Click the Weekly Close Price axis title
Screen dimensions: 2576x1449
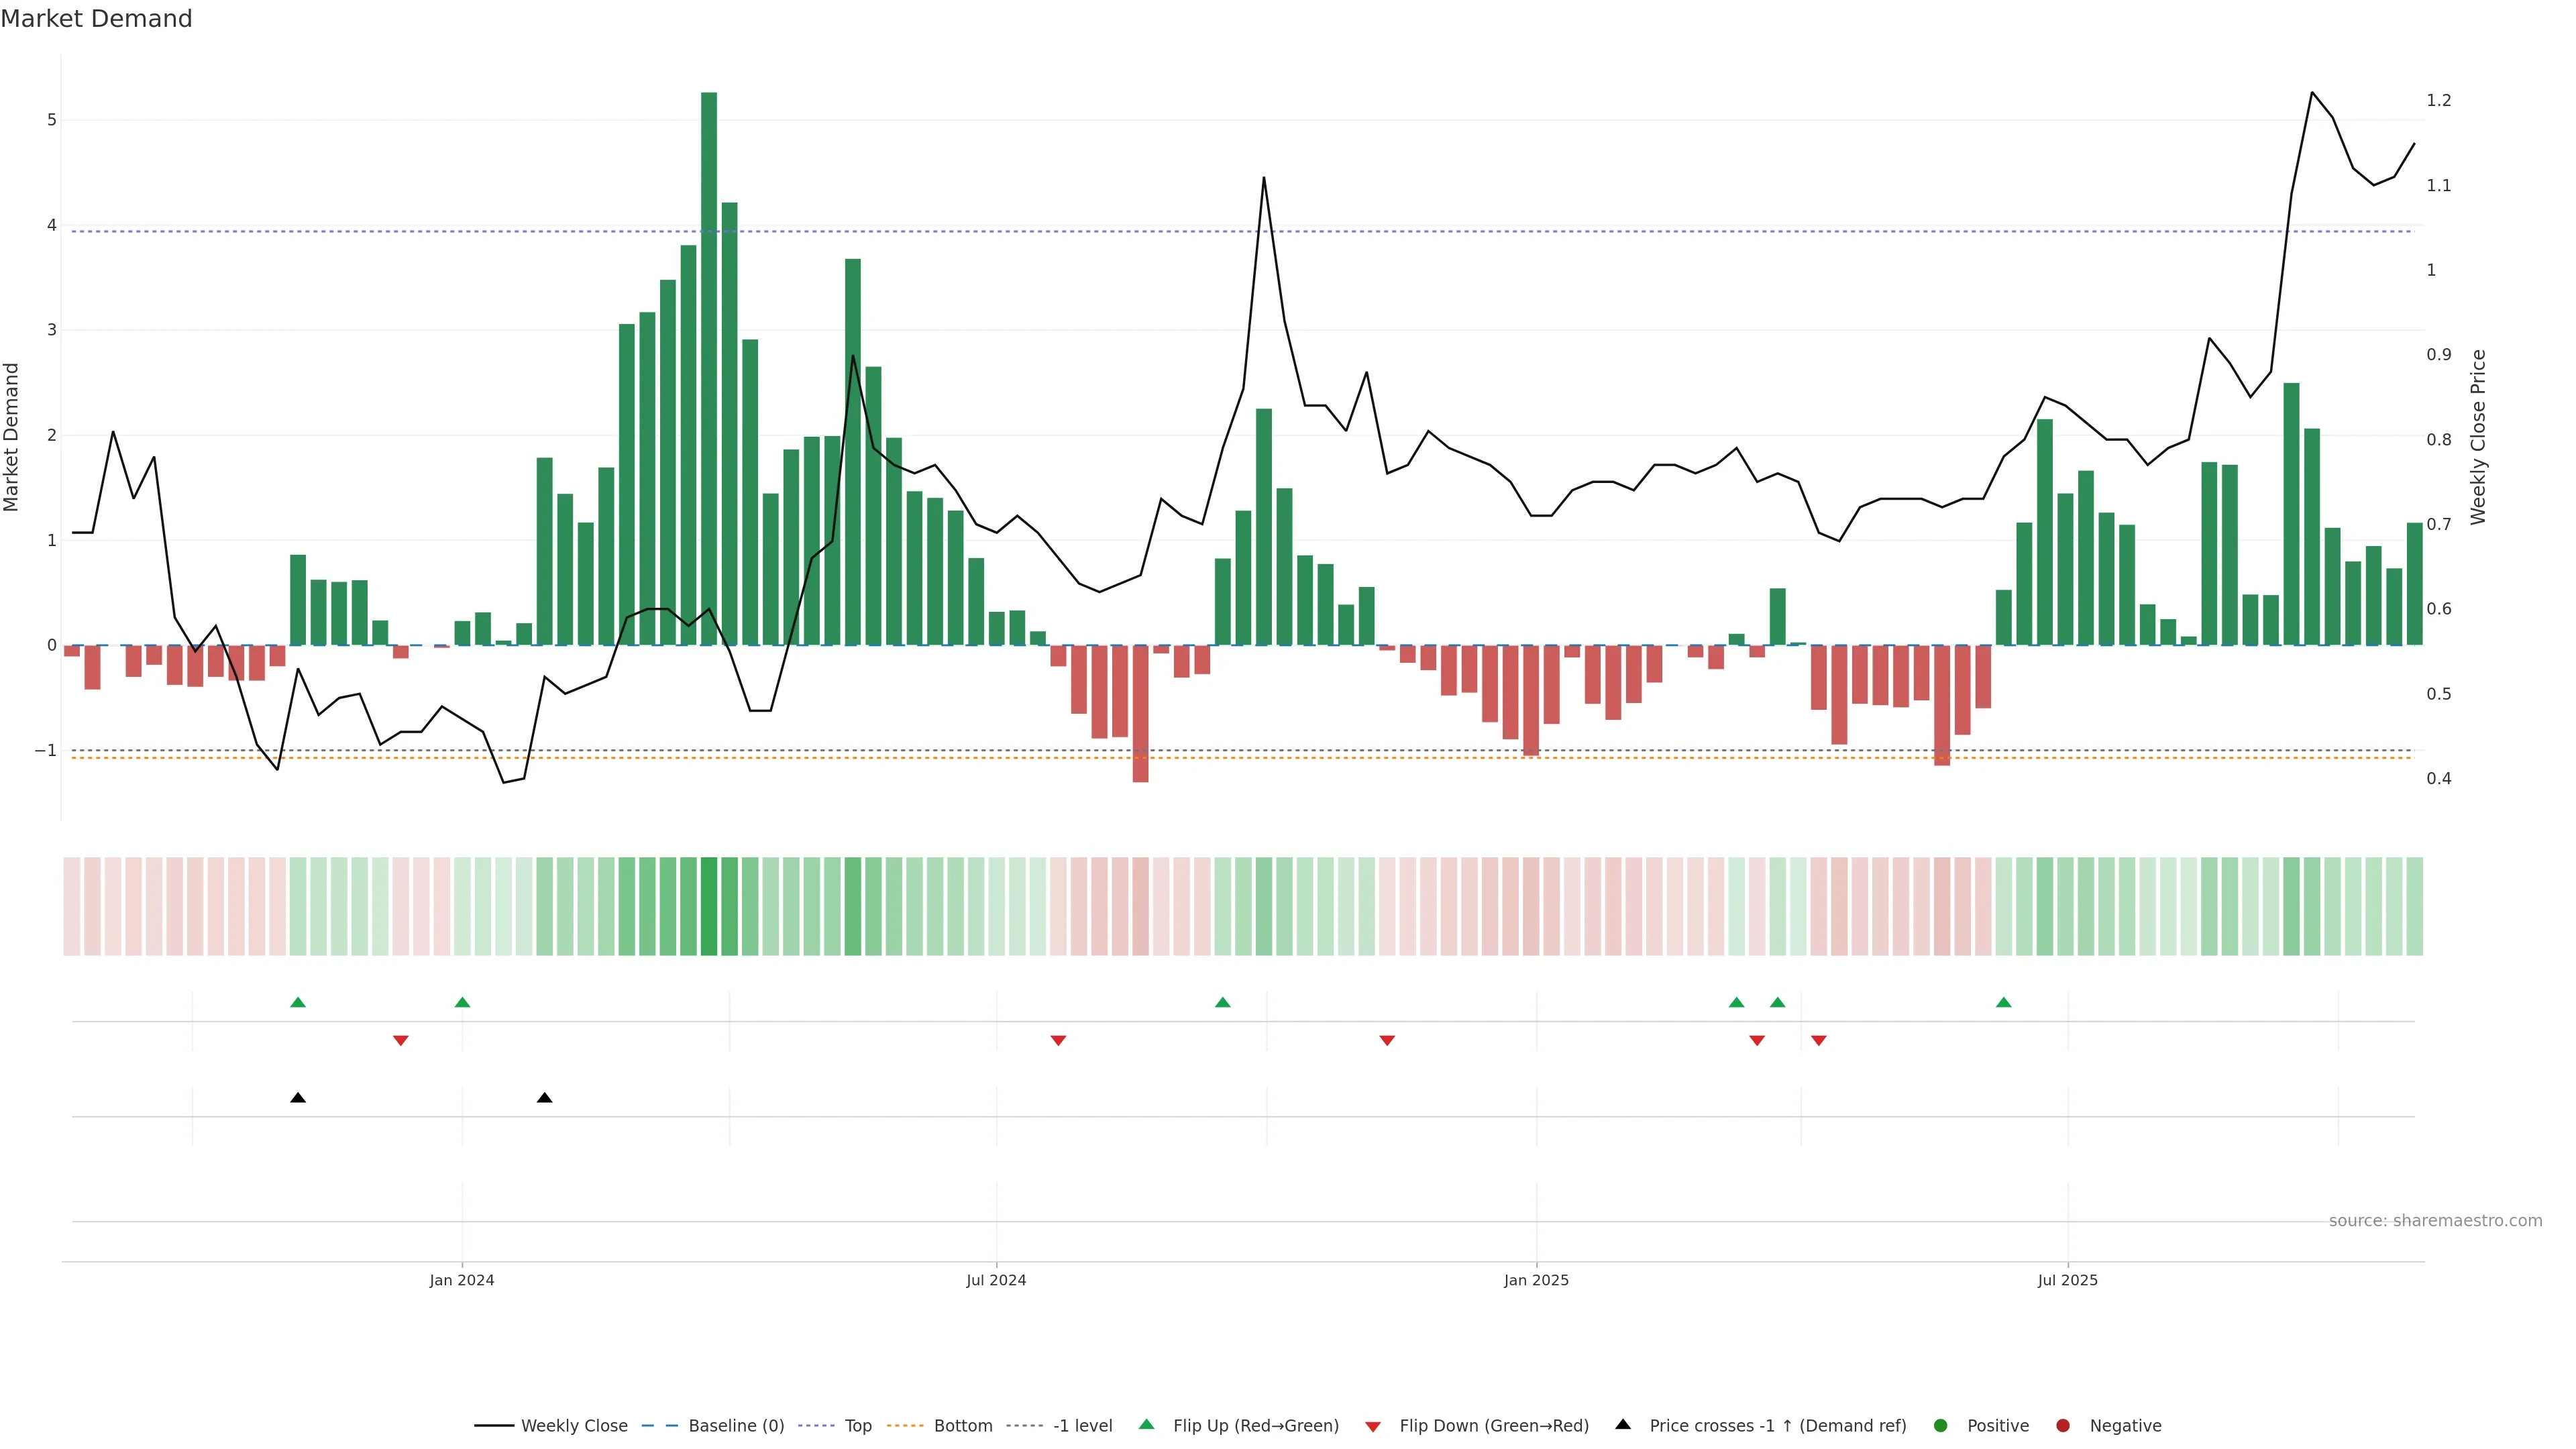tap(2477, 437)
